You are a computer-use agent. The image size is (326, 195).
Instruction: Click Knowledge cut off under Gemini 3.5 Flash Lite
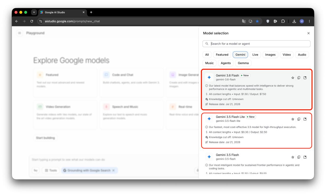(x=226, y=137)
